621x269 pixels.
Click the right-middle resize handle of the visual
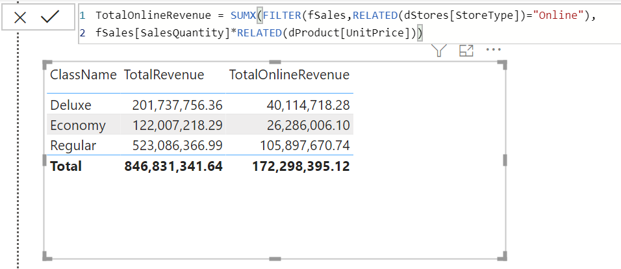point(505,160)
